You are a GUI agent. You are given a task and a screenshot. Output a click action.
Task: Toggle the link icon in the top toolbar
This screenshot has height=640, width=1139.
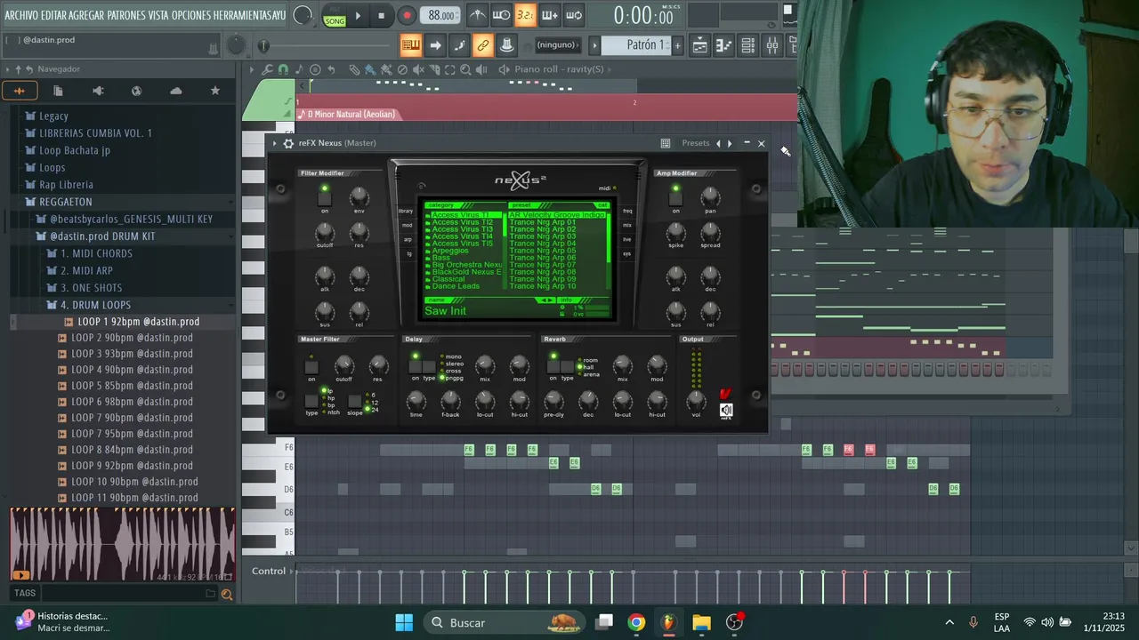click(482, 45)
